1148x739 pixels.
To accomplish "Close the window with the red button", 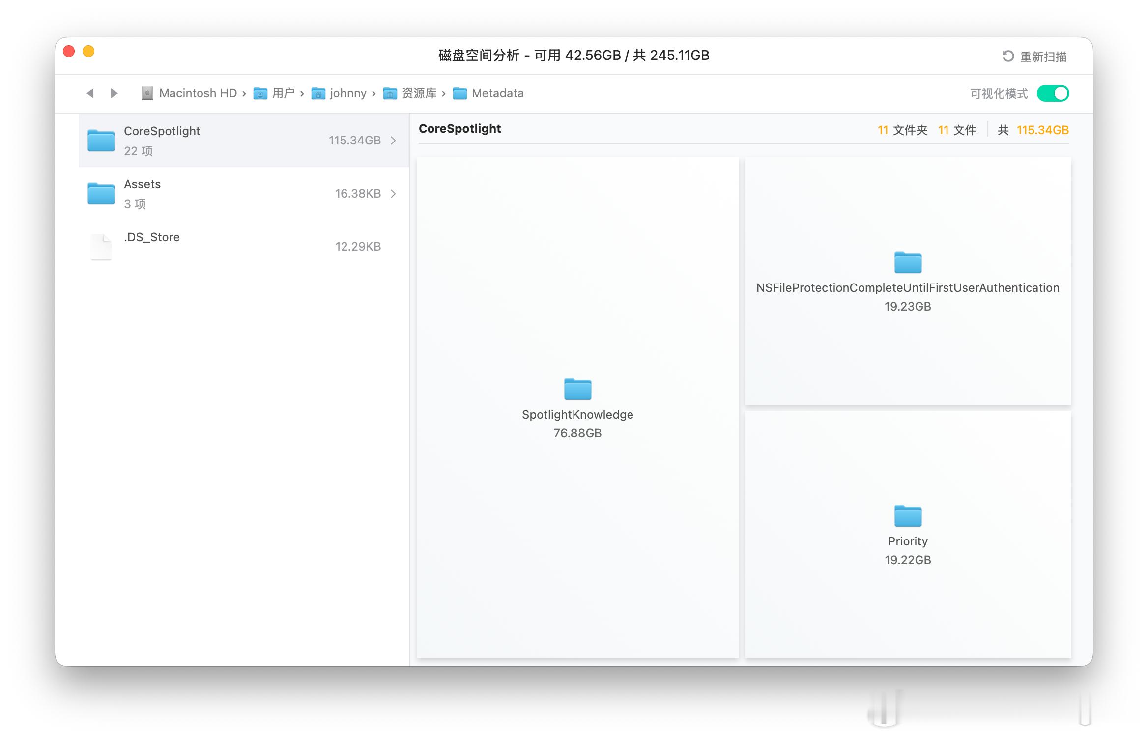I will [x=69, y=51].
